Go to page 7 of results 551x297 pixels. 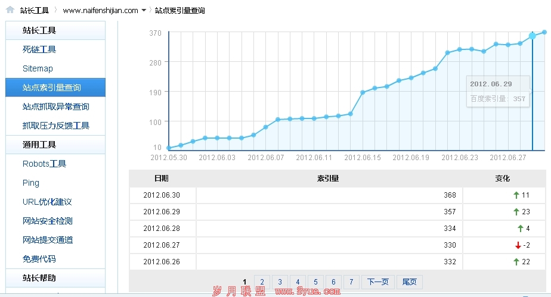(351, 282)
